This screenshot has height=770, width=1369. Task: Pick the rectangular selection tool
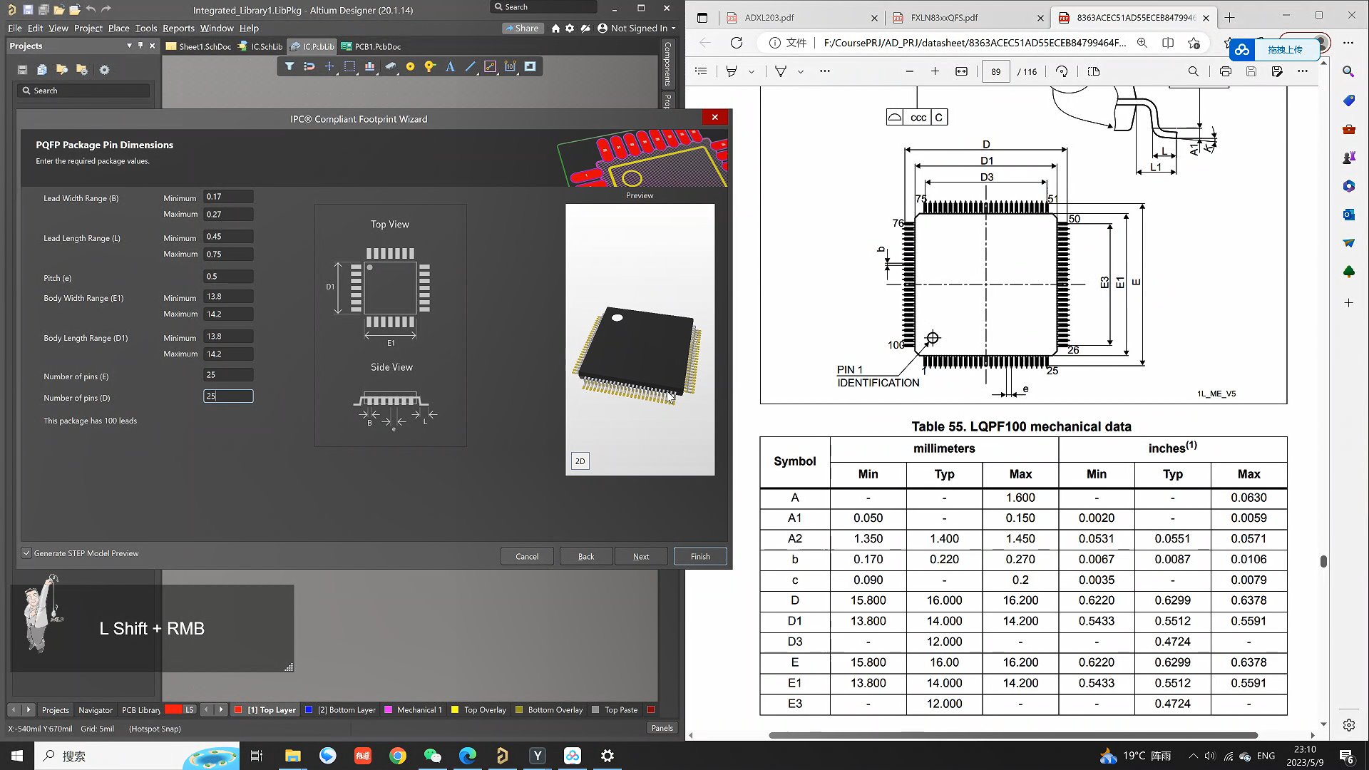pyautogui.click(x=349, y=66)
